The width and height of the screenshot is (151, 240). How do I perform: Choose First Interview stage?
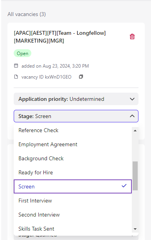(73, 201)
